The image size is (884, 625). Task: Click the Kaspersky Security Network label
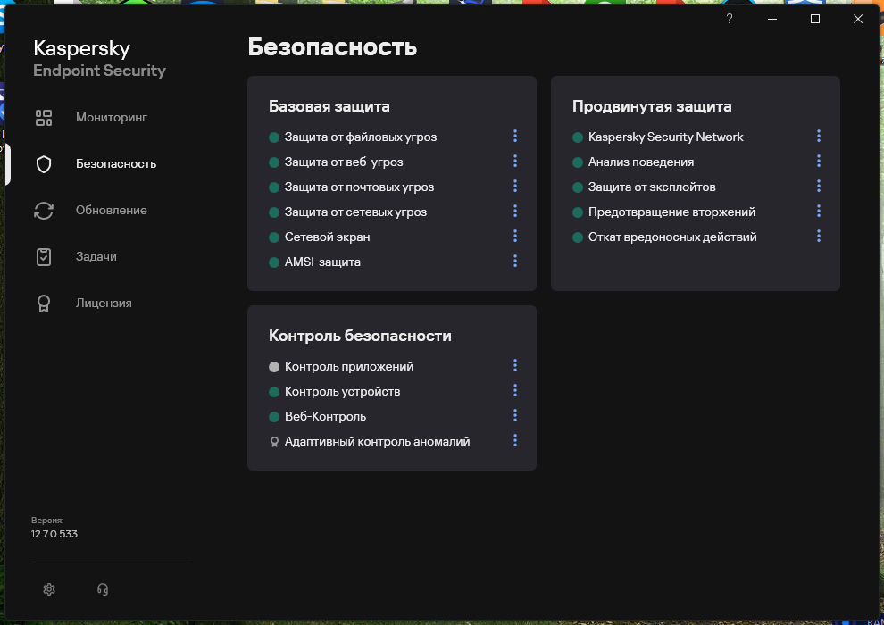666,137
